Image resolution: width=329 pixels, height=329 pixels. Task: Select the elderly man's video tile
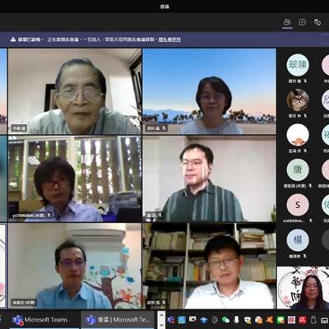point(75,91)
